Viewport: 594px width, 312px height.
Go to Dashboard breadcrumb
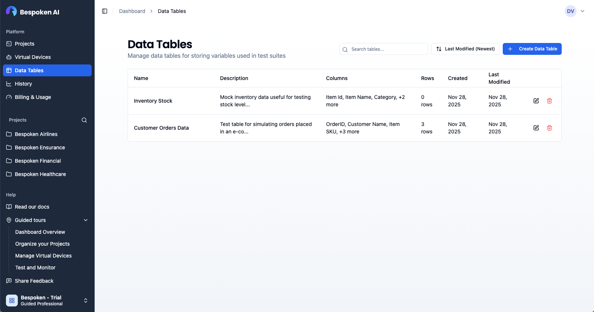point(132,11)
